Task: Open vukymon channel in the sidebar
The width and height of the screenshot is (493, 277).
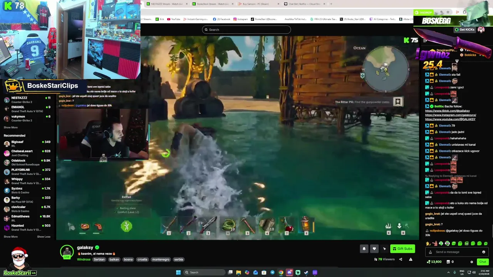Action: tap(27, 118)
